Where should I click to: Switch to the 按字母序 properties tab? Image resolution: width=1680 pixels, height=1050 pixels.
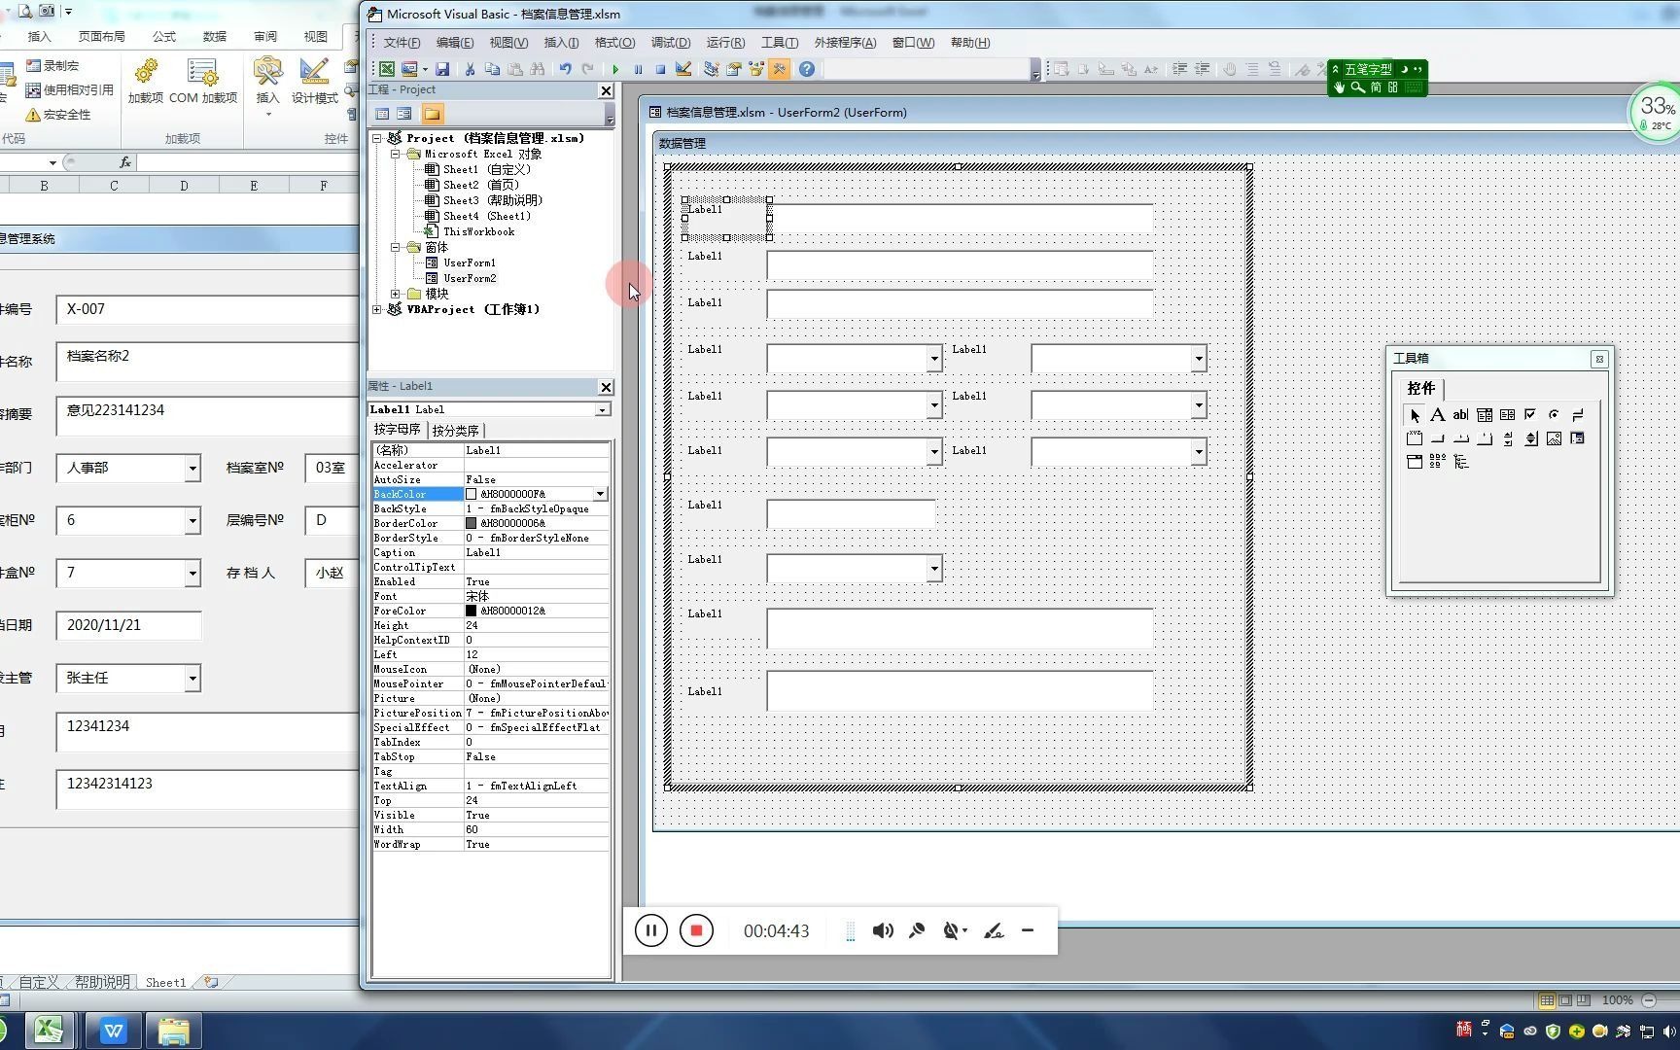pyautogui.click(x=398, y=429)
